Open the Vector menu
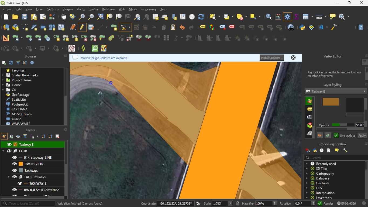 pos(81,9)
